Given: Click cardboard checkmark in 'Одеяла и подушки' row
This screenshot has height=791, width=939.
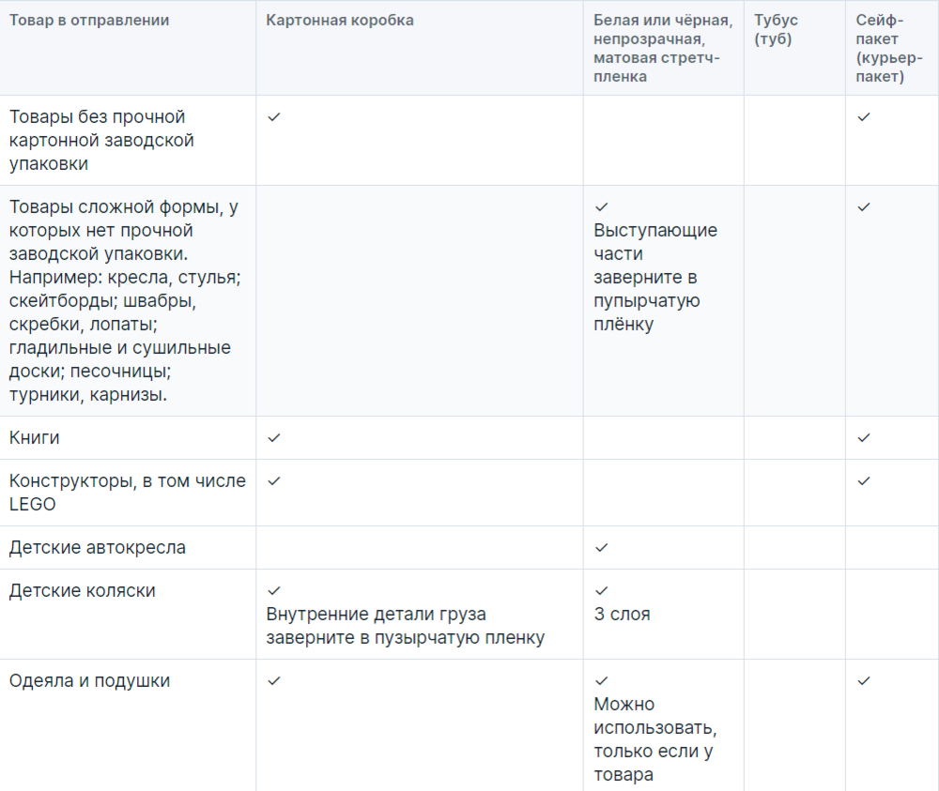Looking at the screenshot, I should (273, 681).
